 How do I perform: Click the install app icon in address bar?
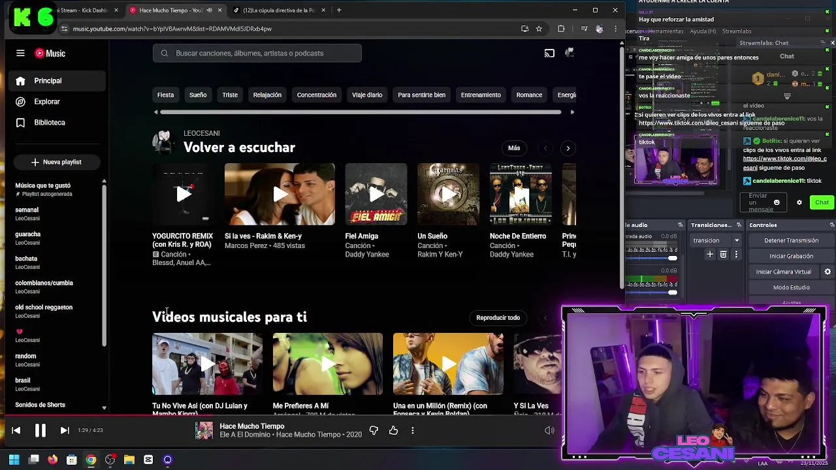tap(524, 29)
